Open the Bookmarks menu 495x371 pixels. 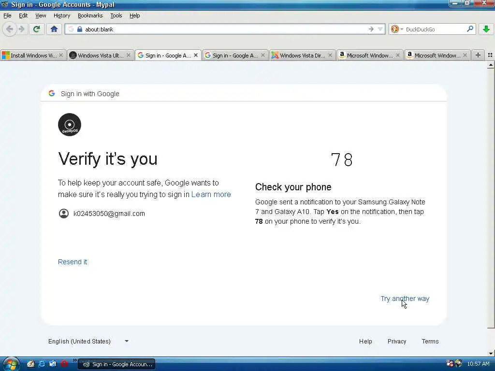90,15
